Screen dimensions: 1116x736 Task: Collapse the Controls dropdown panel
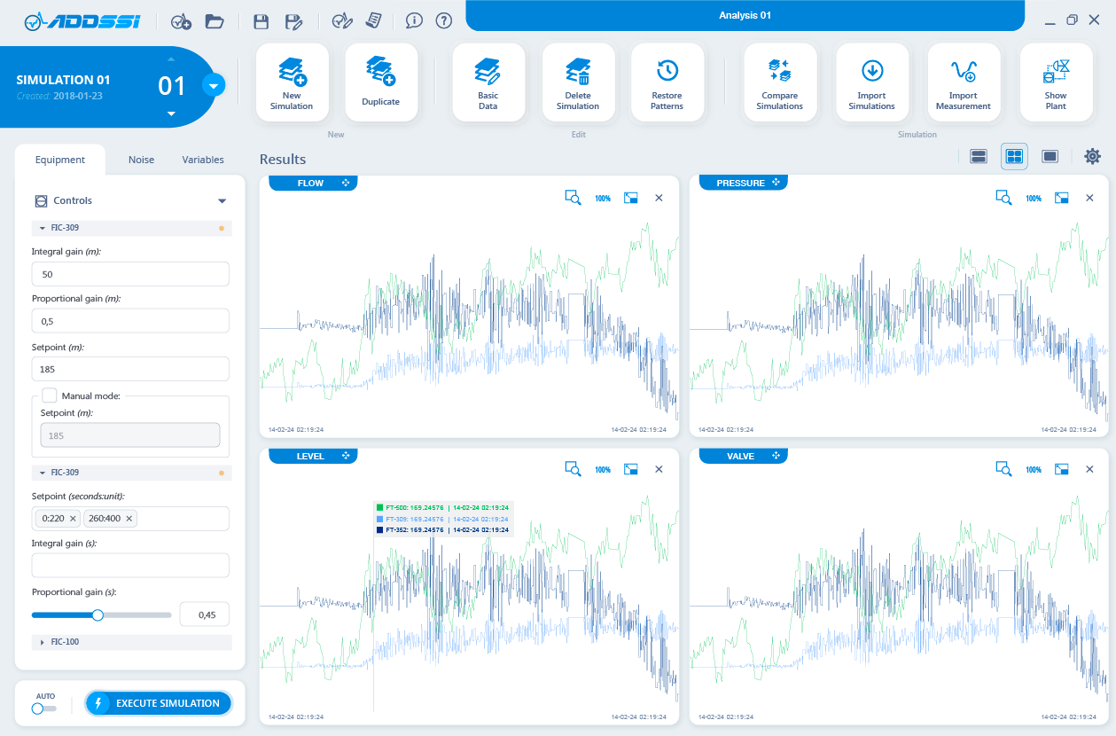point(222,201)
